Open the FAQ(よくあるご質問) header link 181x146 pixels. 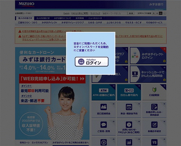80,13
